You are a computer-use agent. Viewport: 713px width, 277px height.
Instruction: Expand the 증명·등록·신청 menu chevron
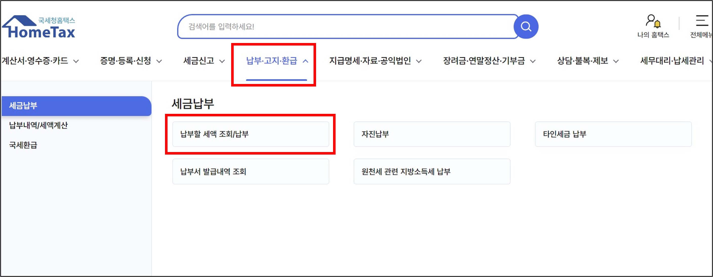coord(159,61)
